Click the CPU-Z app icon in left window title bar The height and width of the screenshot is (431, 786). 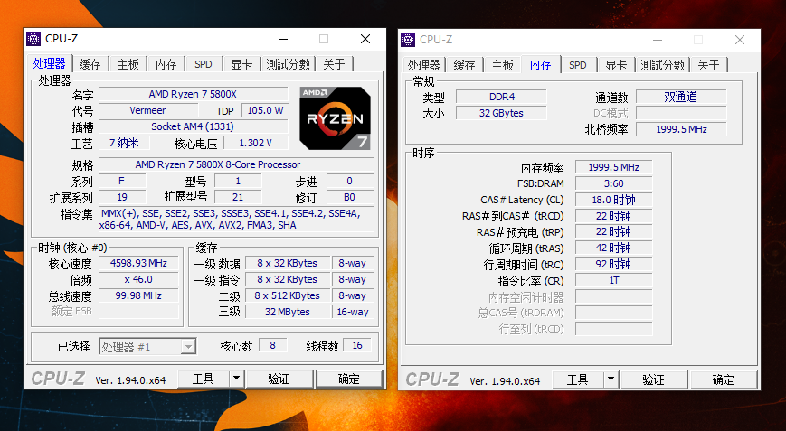(x=33, y=39)
